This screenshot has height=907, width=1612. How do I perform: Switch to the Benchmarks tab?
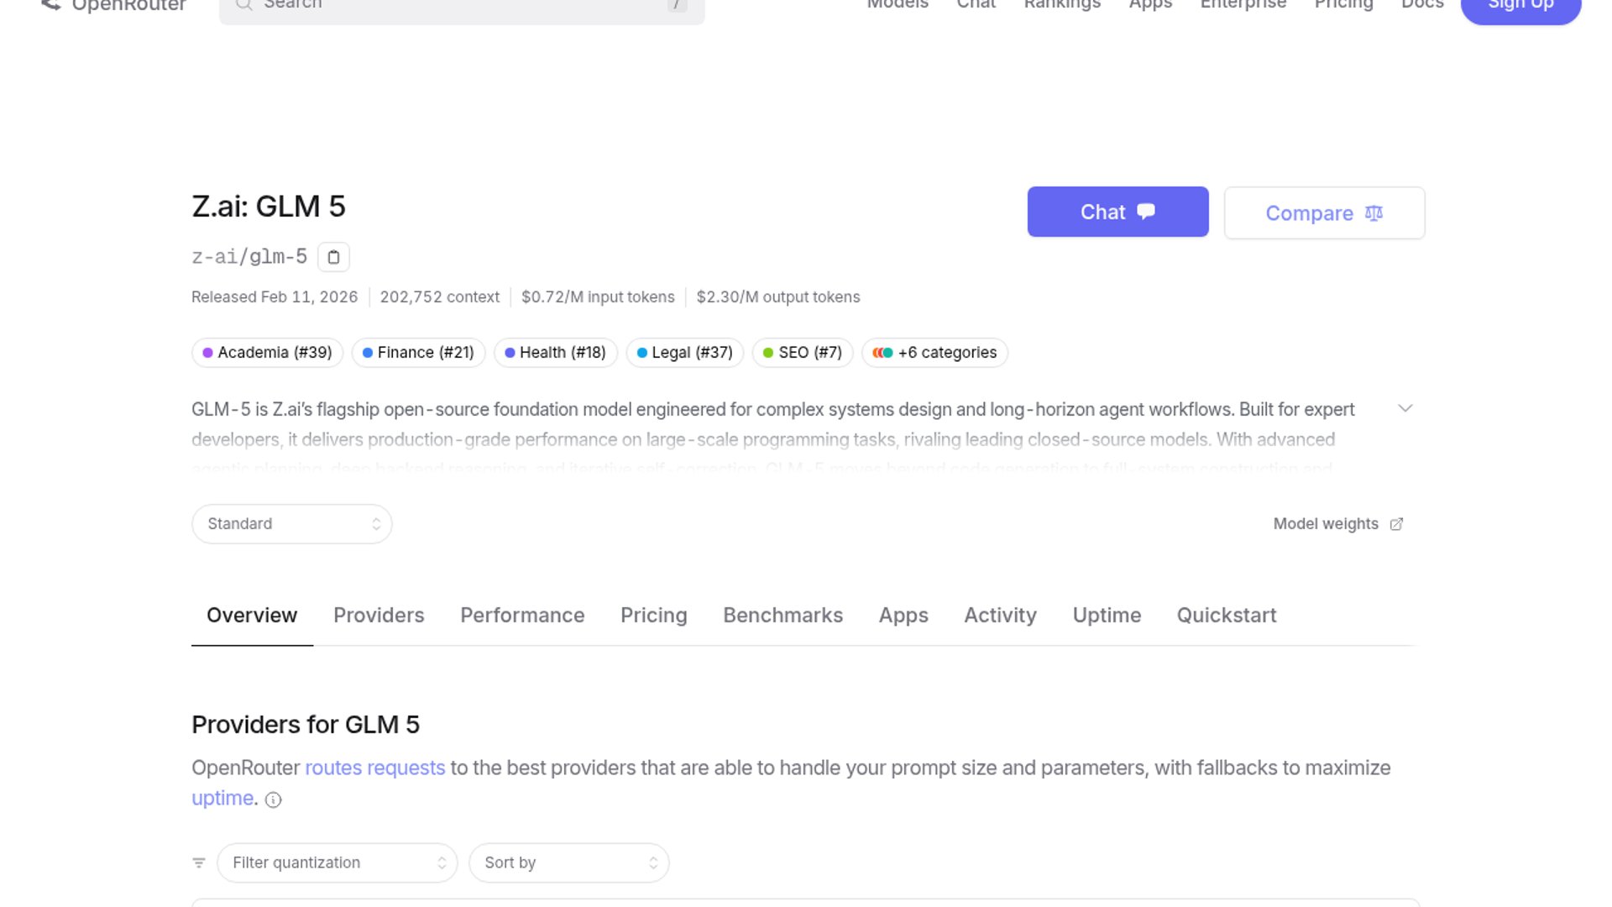pos(782,616)
